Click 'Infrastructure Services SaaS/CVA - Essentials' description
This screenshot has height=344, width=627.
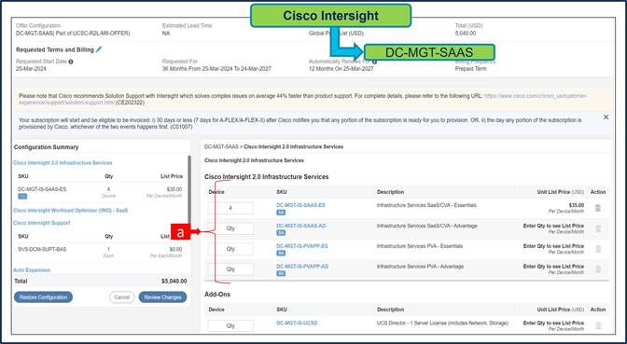[x=426, y=205]
